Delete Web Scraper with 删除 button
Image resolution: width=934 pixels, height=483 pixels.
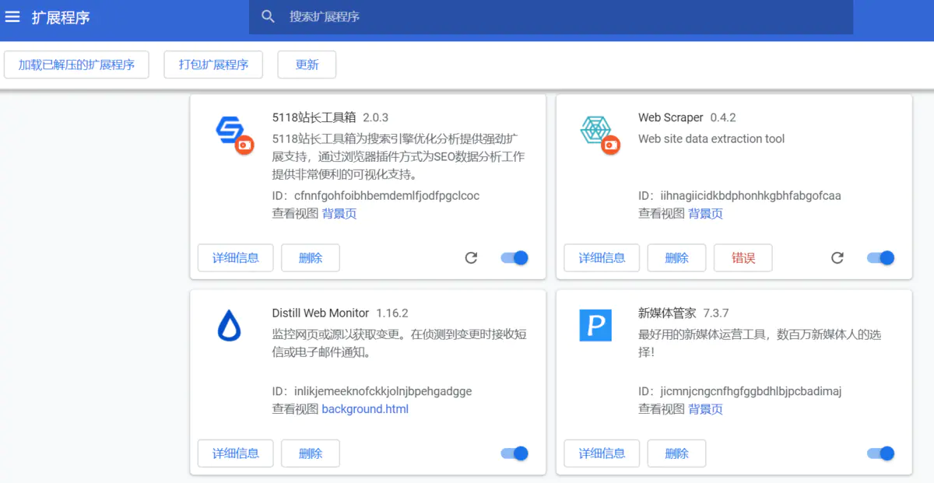click(676, 257)
